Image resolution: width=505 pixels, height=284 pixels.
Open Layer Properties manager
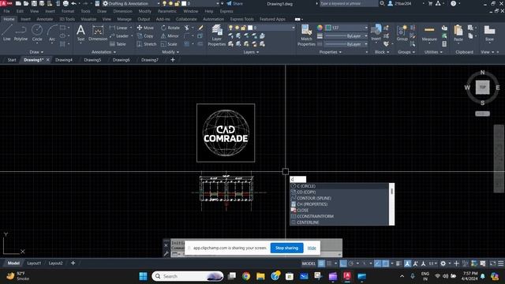(x=217, y=35)
